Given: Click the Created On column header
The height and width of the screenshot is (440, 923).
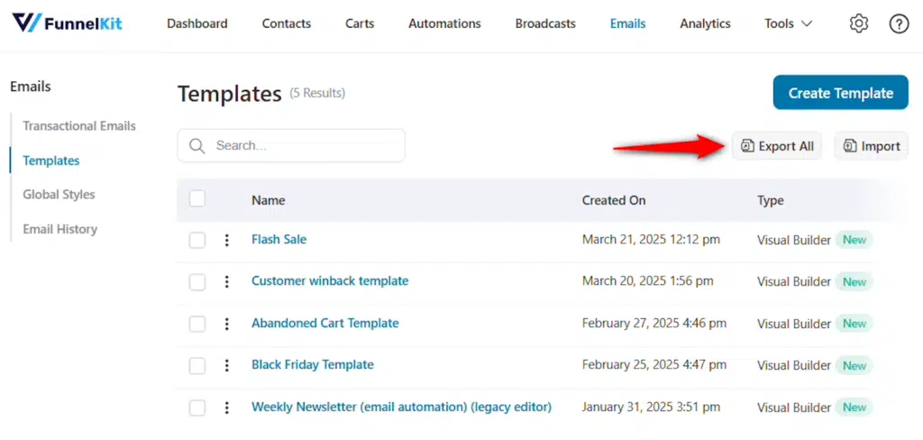Looking at the screenshot, I should (x=614, y=200).
